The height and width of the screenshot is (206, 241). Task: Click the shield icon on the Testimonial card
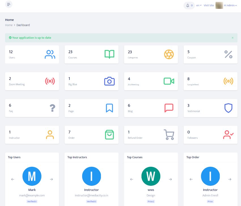pos(229,108)
